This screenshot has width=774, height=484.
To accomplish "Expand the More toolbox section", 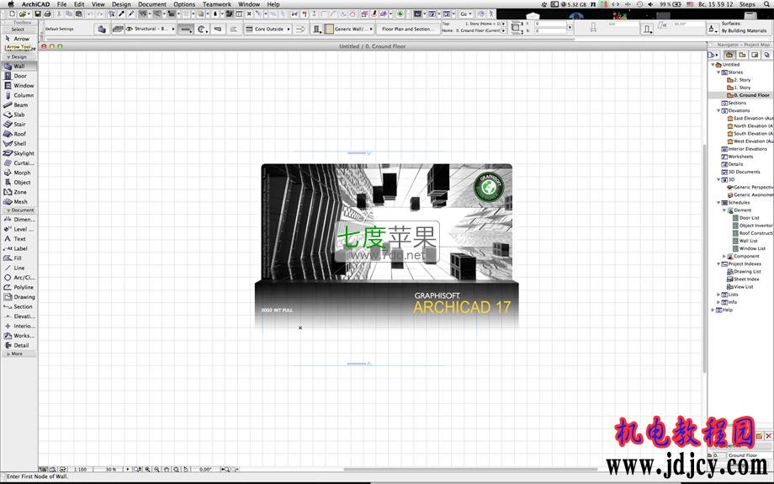I will [x=8, y=354].
